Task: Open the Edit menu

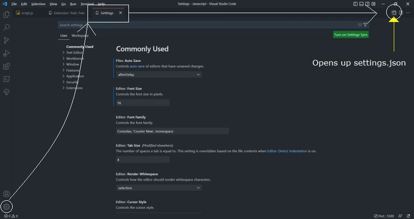Action: [24, 4]
